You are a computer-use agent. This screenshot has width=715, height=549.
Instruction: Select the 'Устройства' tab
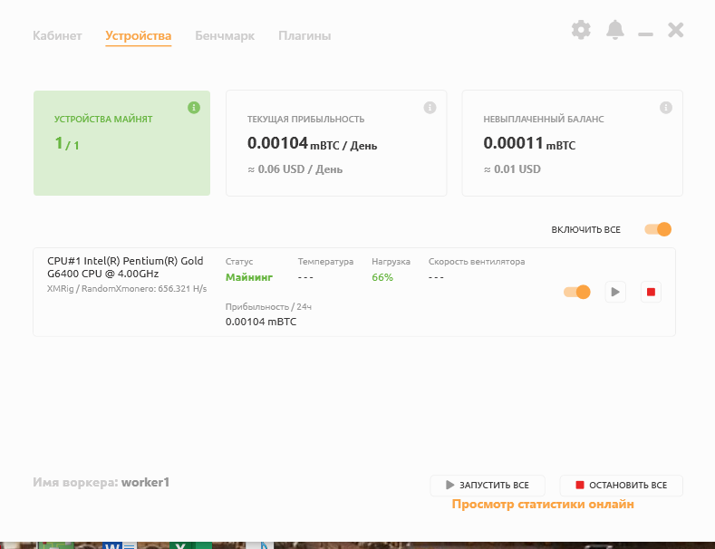pyautogui.click(x=138, y=35)
